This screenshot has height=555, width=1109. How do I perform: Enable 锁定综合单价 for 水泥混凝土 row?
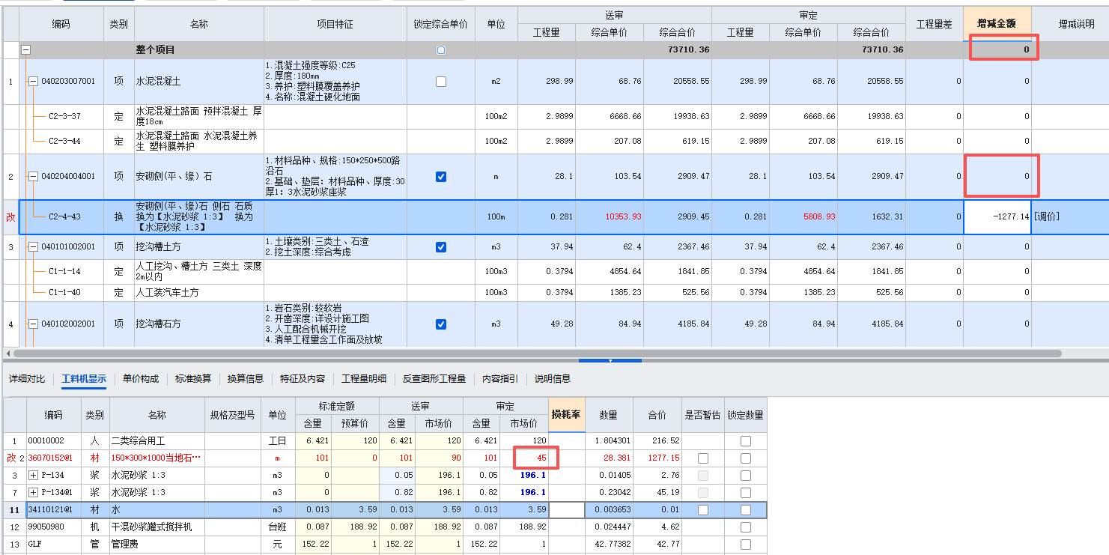coord(441,82)
